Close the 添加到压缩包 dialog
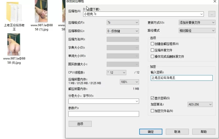 tap(215, 1)
